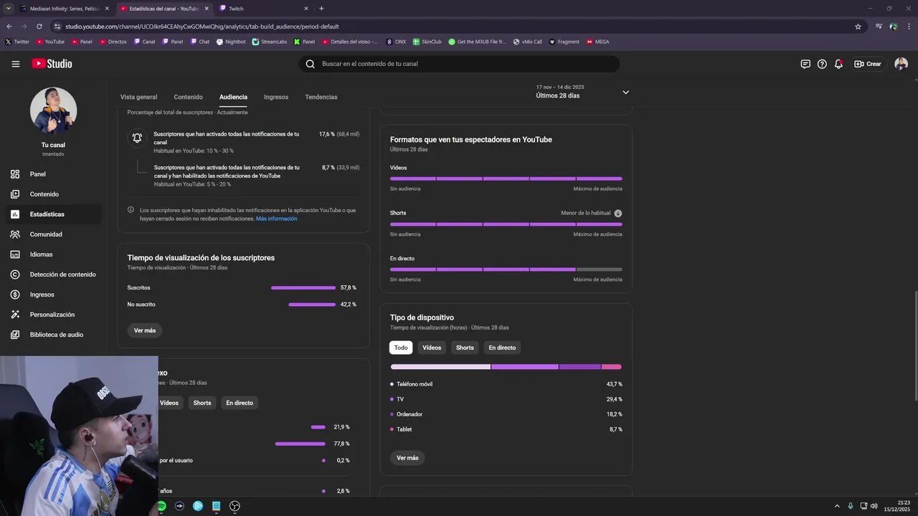
Task: Select the Audiencia tab
Action: click(x=233, y=97)
